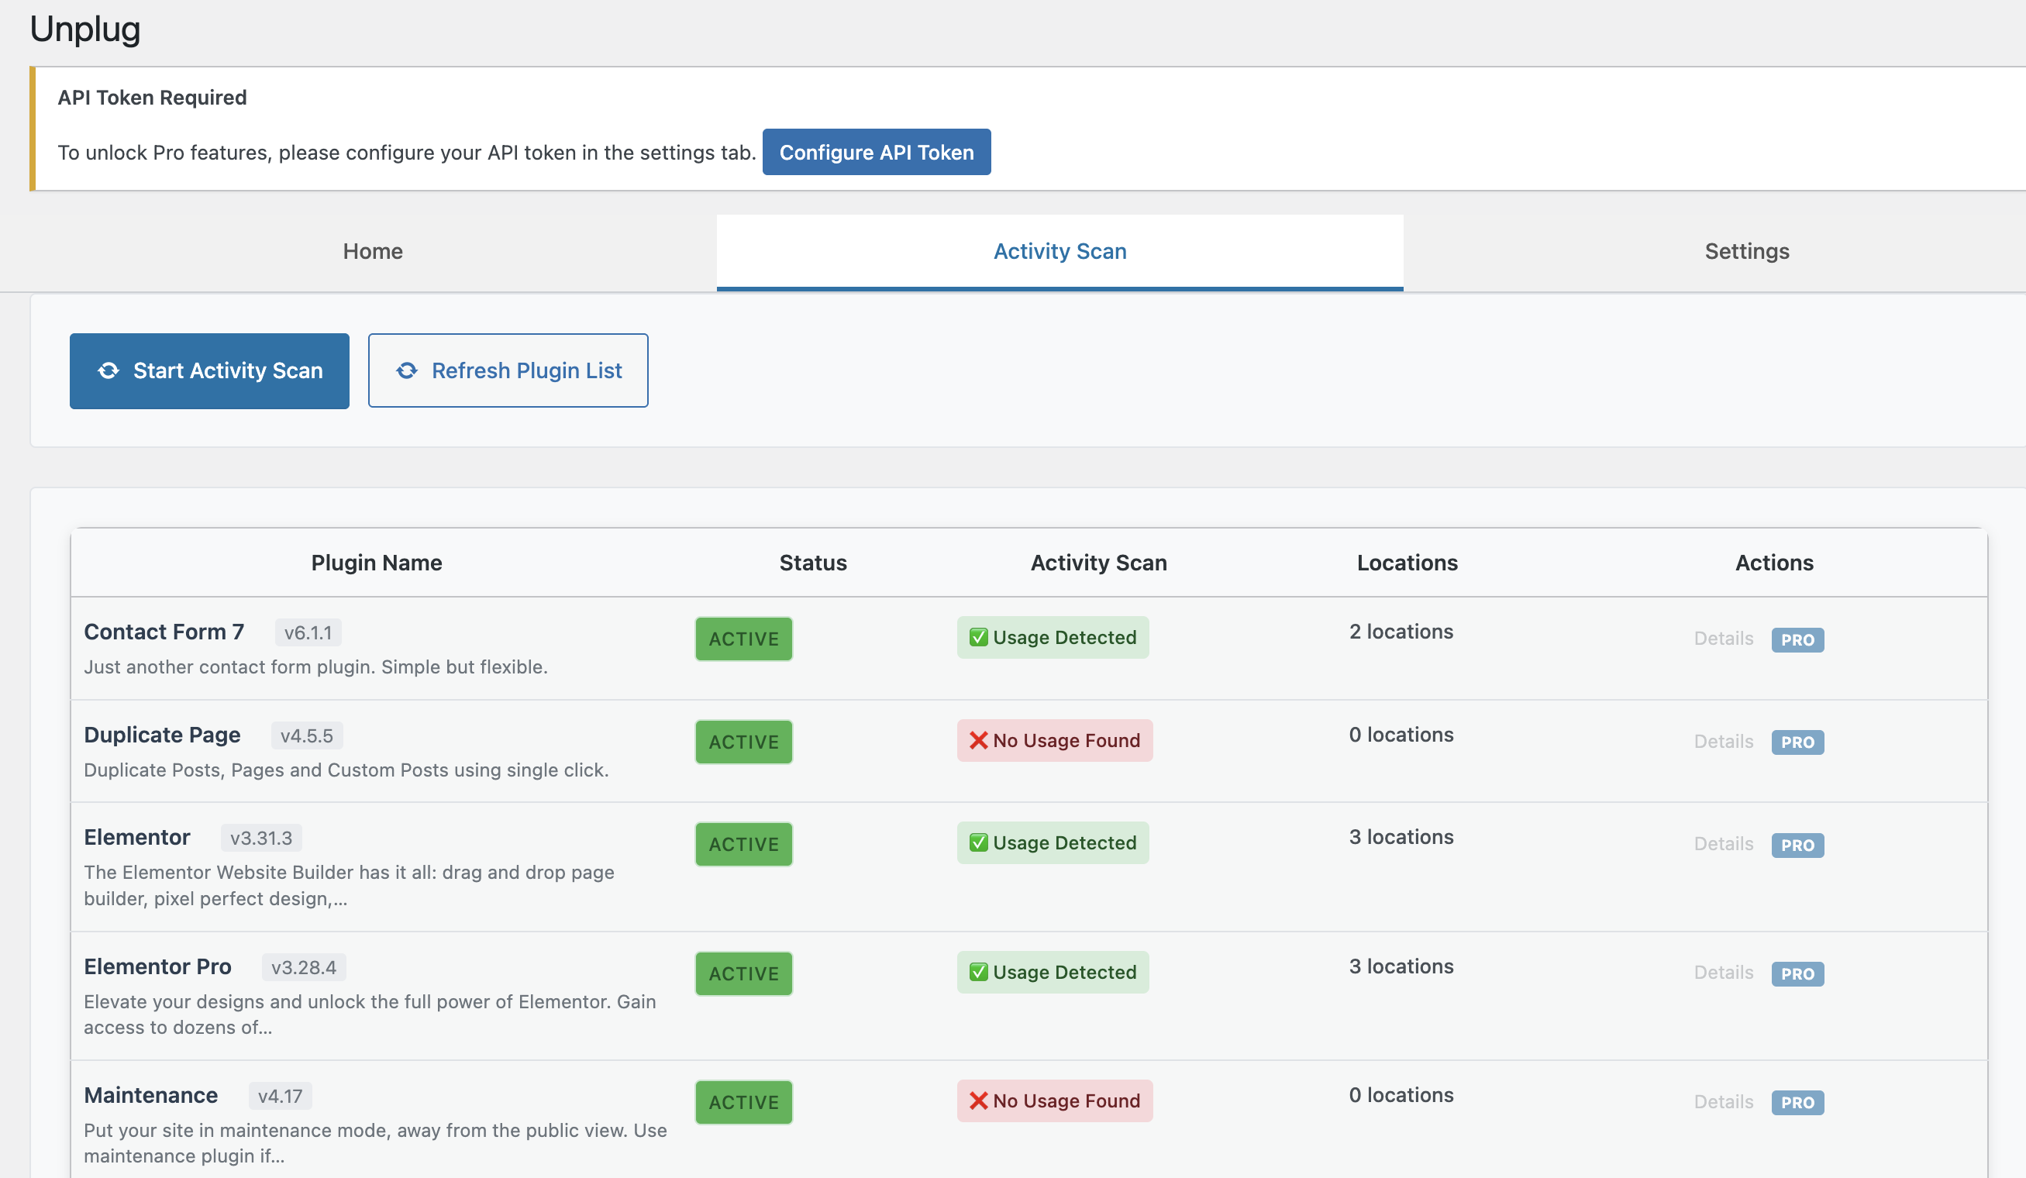The image size is (2026, 1178).
Task: Click version tag v3.31.3
Action: coord(261,838)
